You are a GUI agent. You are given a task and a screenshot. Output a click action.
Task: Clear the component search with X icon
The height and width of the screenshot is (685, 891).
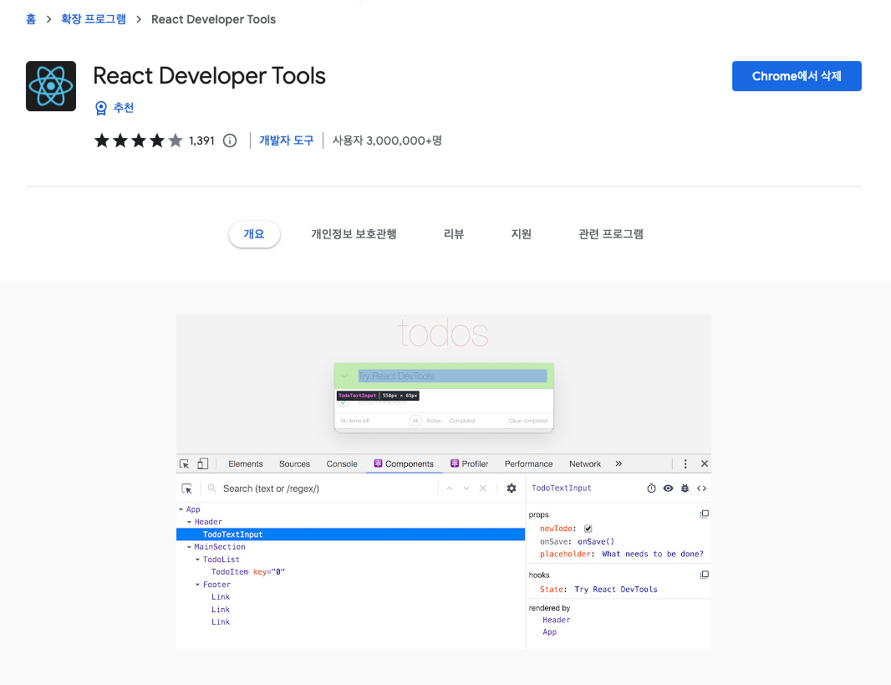point(483,488)
